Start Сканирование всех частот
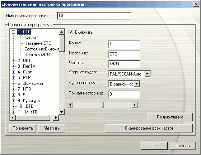201x155 pixels. pyautogui.click(x=149, y=128)
